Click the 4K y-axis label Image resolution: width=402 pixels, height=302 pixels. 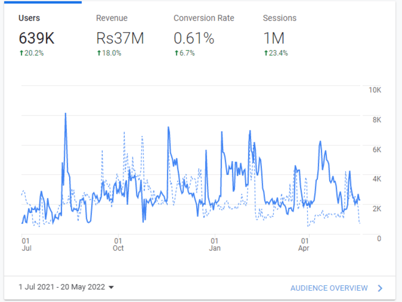[377, 179]
